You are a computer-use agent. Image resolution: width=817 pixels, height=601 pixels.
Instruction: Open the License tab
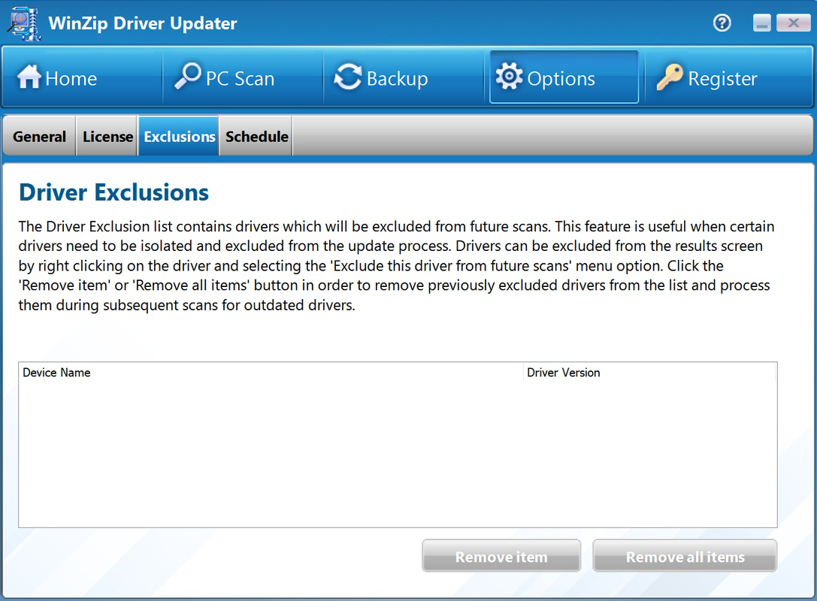(x=107, y=136)
